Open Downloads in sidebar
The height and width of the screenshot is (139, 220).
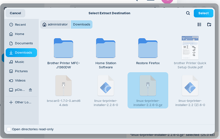pyautogui.click(x=21, y=52)
